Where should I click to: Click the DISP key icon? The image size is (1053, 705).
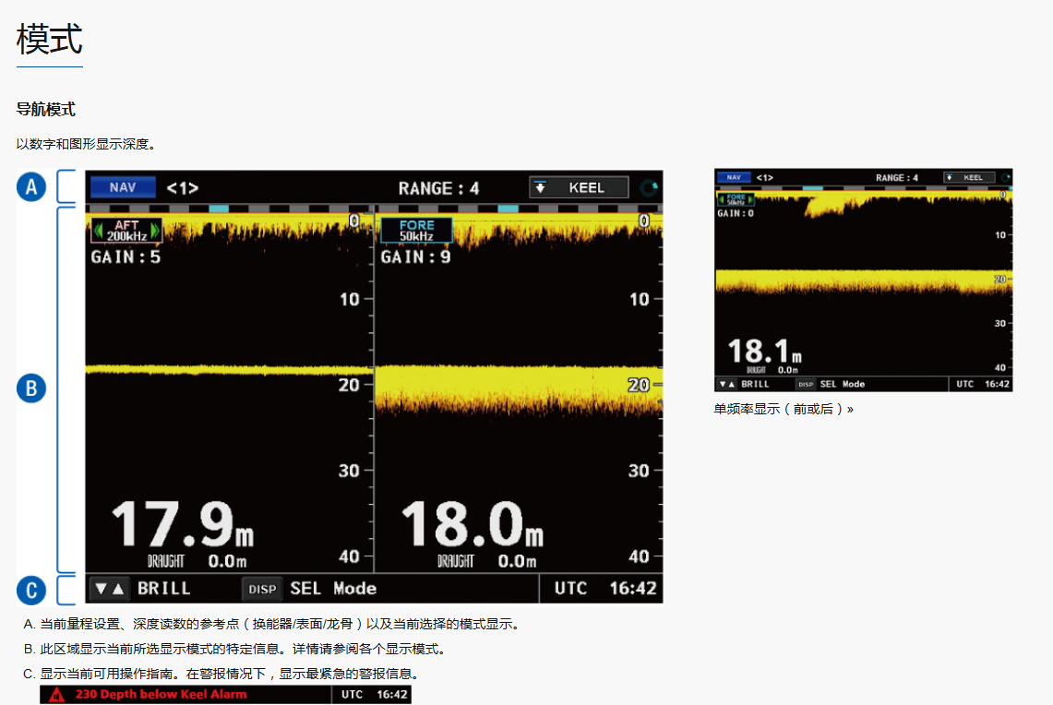[262, 589]
